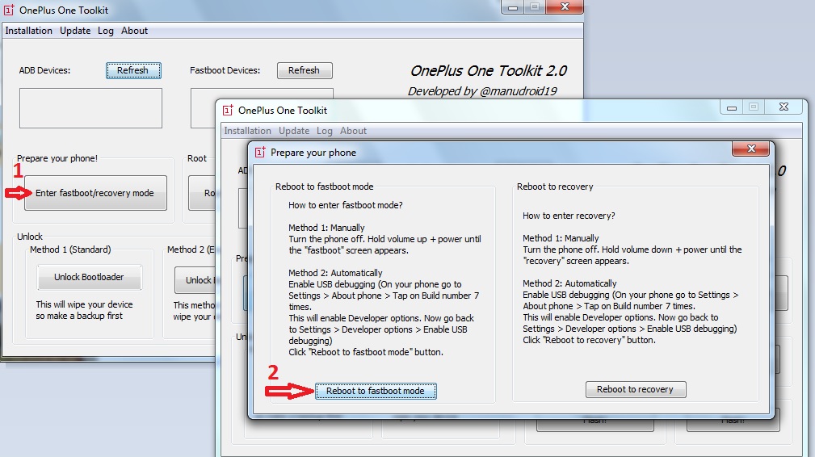The width and height of the screenshot is (815, 457).
Task: Click Unlock Bootloader button
Action: tap(89, 277)
